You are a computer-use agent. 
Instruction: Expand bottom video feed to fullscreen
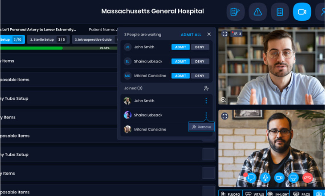[225, 116]
